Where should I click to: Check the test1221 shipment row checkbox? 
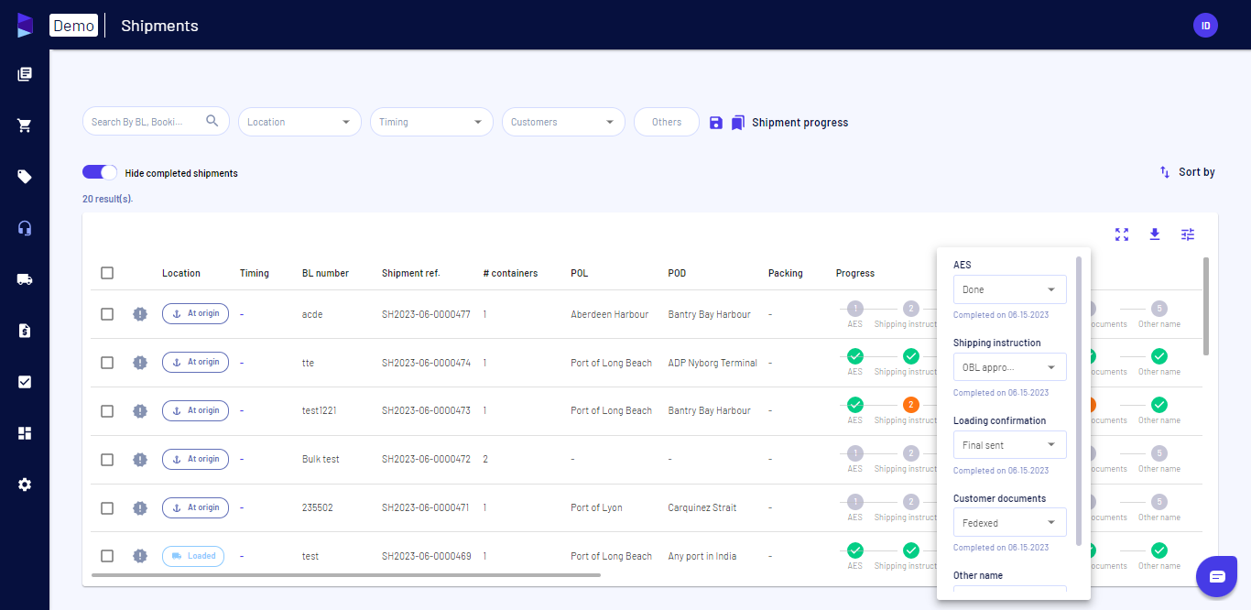(x=107, y=411)
